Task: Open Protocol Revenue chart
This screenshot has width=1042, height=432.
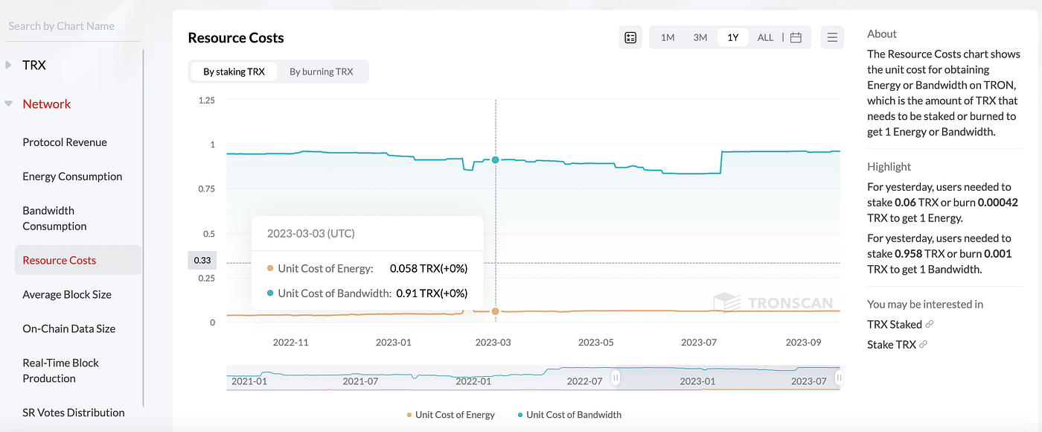Action: [65, 142]
